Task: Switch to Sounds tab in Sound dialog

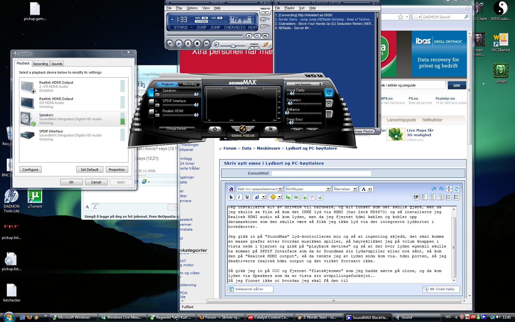Action: [x=57, y=64]
